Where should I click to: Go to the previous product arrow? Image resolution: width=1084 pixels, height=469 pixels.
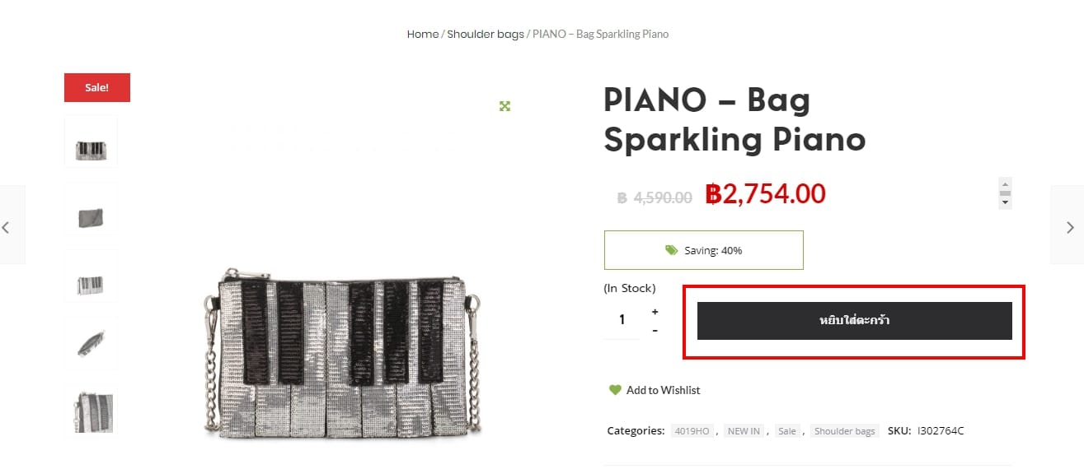[7, 227]
